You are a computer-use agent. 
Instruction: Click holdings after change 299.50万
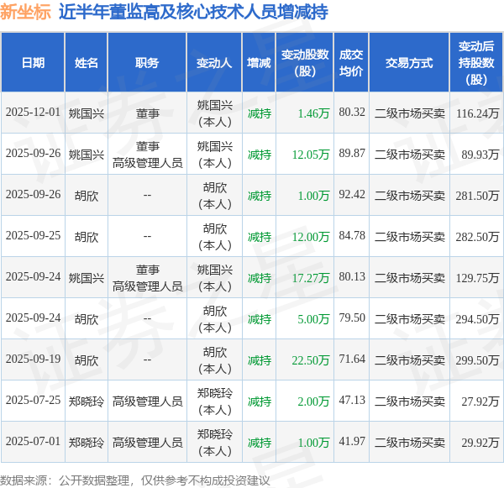coord(478,360)
